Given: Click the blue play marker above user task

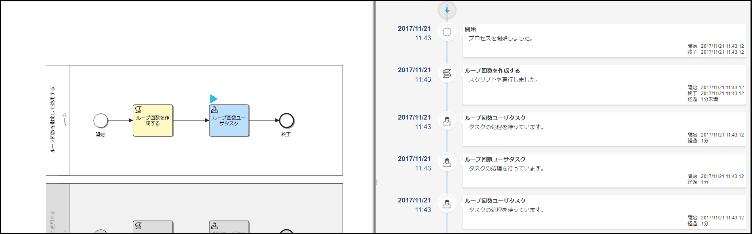Looking at the screenshot, I should [214, 99].
